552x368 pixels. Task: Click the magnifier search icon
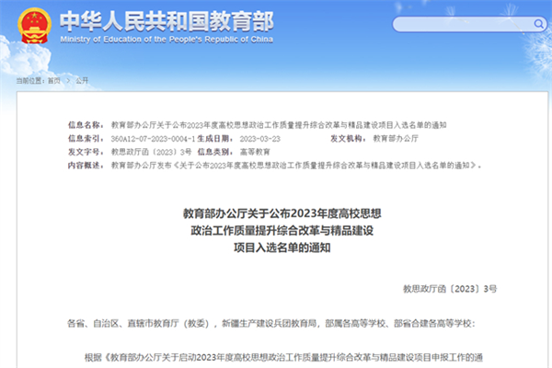538,24
